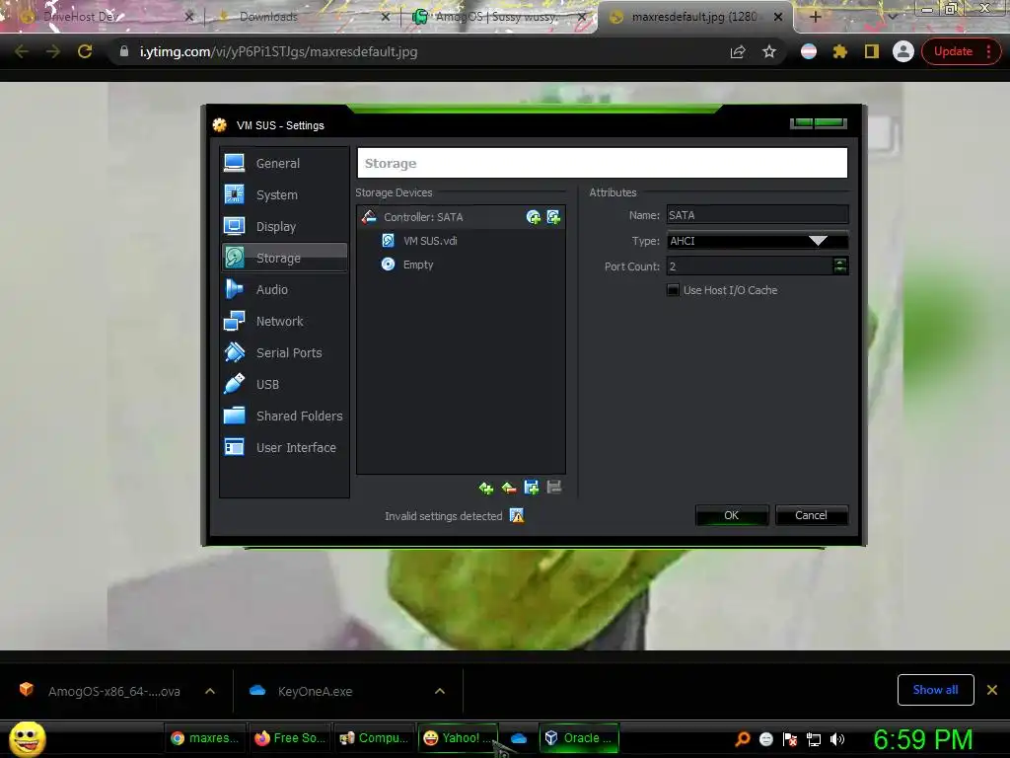Click the controller Name field
The height and width of the screenshot is (758, 1010).
click(757, 215)
